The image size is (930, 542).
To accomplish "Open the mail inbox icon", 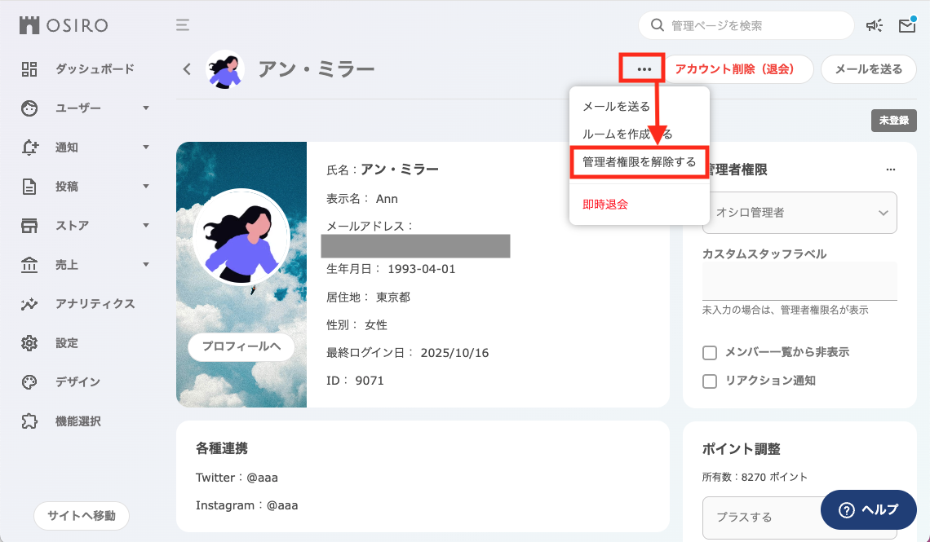I will tap(906, 25).
